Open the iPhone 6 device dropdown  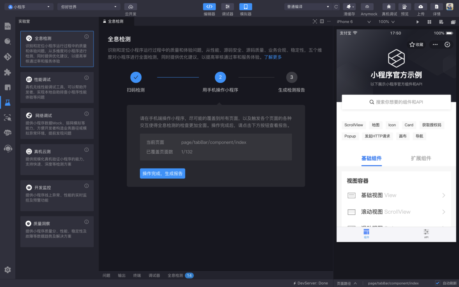pyautogui.click(x=354, y=22)
